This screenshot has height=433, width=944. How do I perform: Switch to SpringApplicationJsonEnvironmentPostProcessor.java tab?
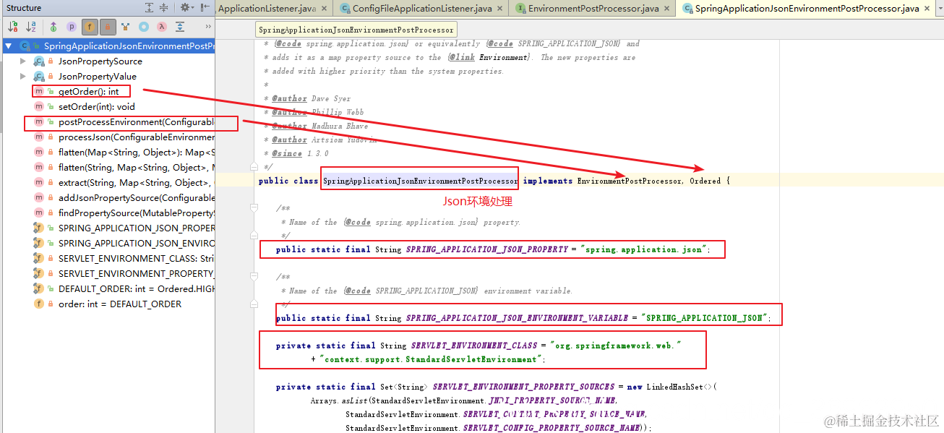point(805,9)
